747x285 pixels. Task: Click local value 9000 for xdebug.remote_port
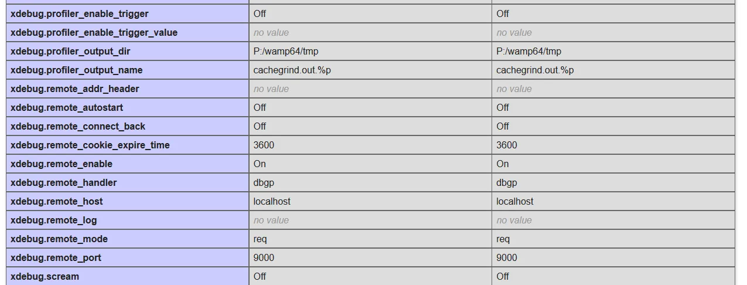tap(264, 257)
